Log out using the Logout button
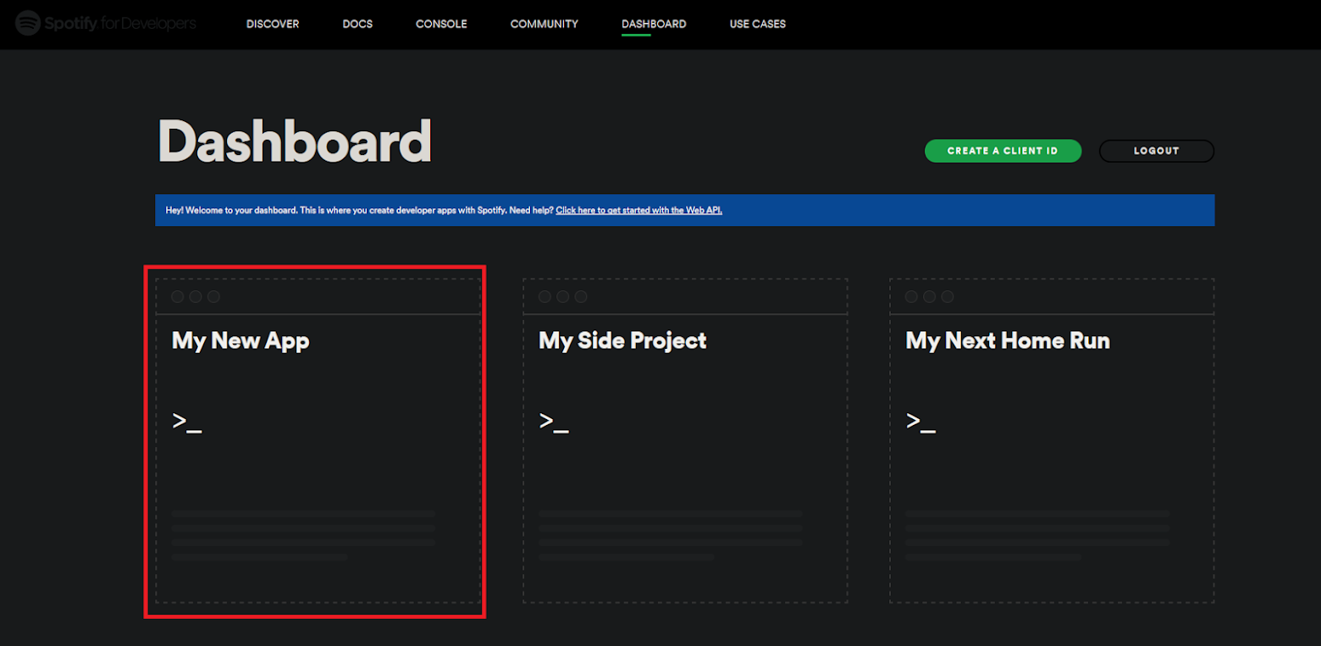The image size is (1321, 646). coord(1157,151)
